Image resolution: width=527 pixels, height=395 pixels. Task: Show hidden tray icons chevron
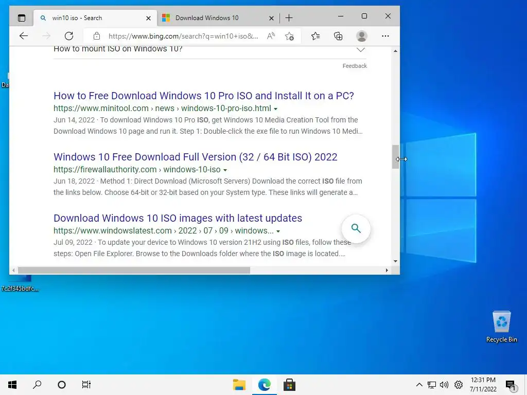(419, 385)
